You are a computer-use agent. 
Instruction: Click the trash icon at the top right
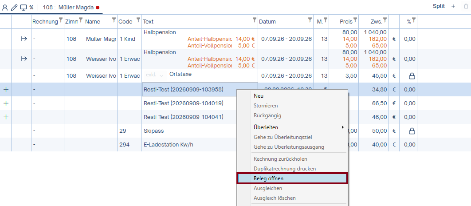[466, 6]
